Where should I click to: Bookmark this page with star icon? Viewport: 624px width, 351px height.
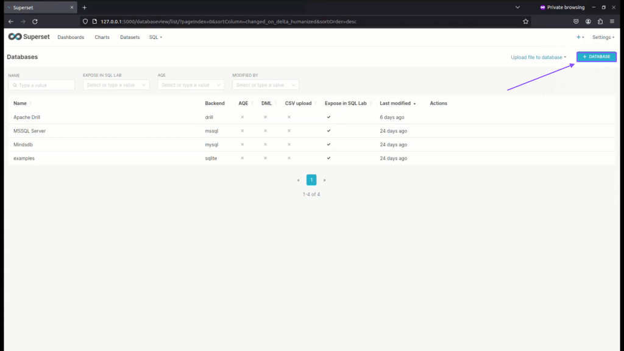(525, 21)
